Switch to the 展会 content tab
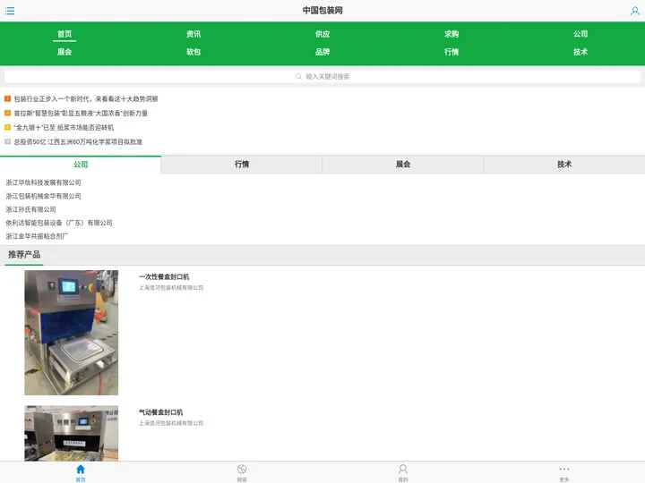The image size is (645, 483). (403, 165)
